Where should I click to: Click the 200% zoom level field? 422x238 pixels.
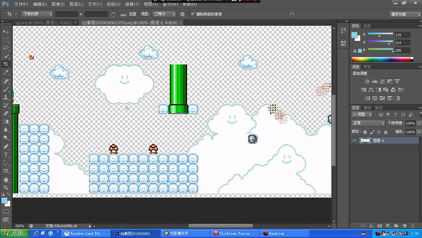[20, 226]
